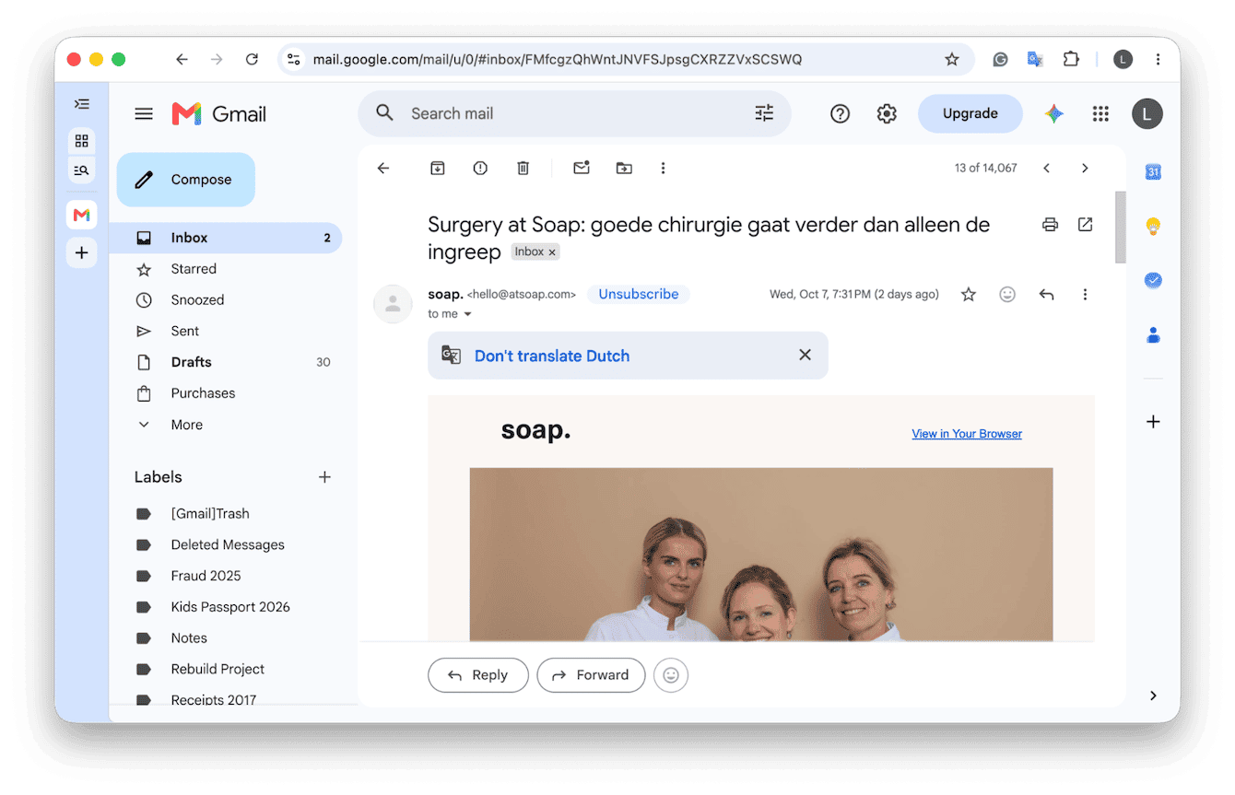Open Gmail settings gear
1235x795 pixels.
coord(887,113)
